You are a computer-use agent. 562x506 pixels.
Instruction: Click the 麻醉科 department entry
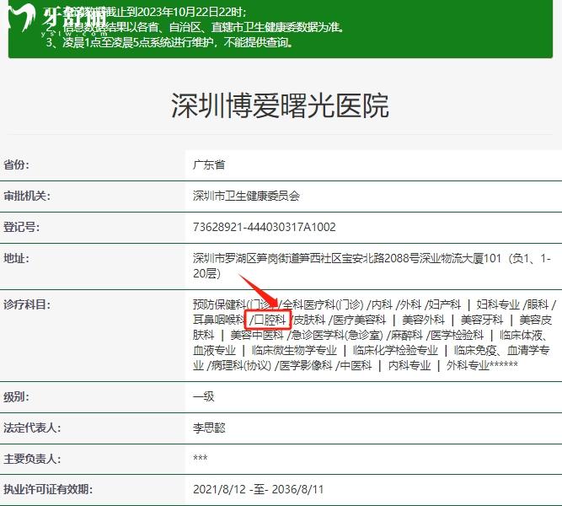(407, 335)
